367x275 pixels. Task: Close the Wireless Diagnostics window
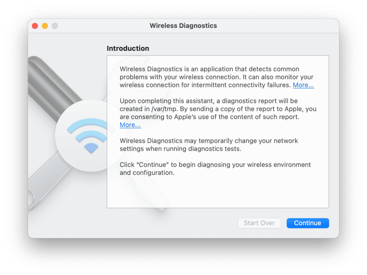[35, 26]
